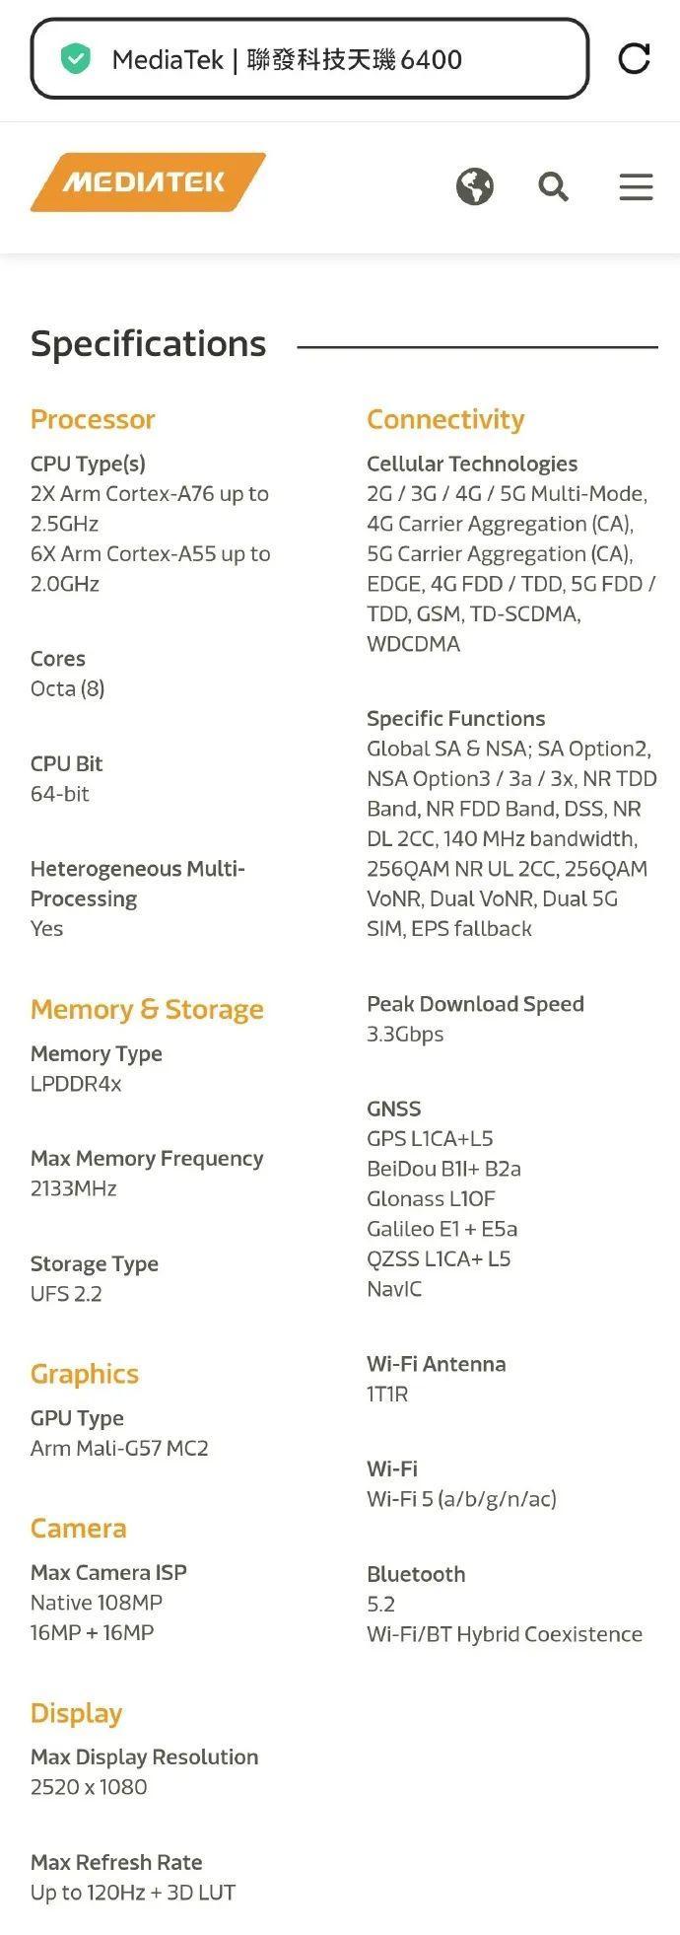Click the GNSS specification label
The image size is (680, 1935).
pyautogui.click(x=394, y=1109)
